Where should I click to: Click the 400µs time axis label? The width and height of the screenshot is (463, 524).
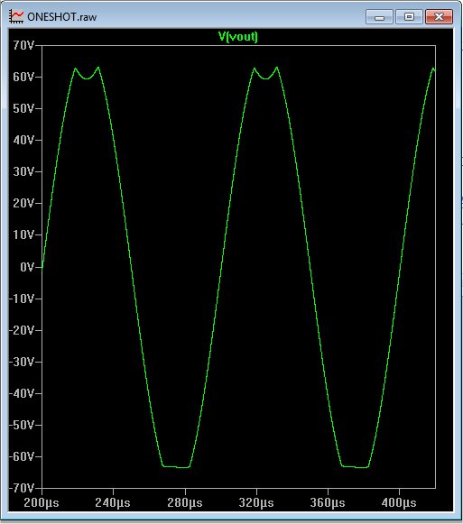point(399,502)
